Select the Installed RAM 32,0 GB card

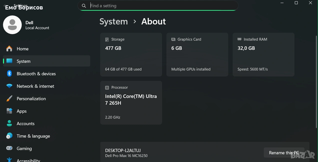[x=263, y=55]
